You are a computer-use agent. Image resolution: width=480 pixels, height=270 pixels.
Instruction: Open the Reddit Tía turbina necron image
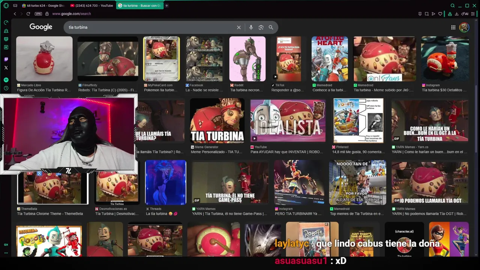pyautogui.click(x=247, y=59)
